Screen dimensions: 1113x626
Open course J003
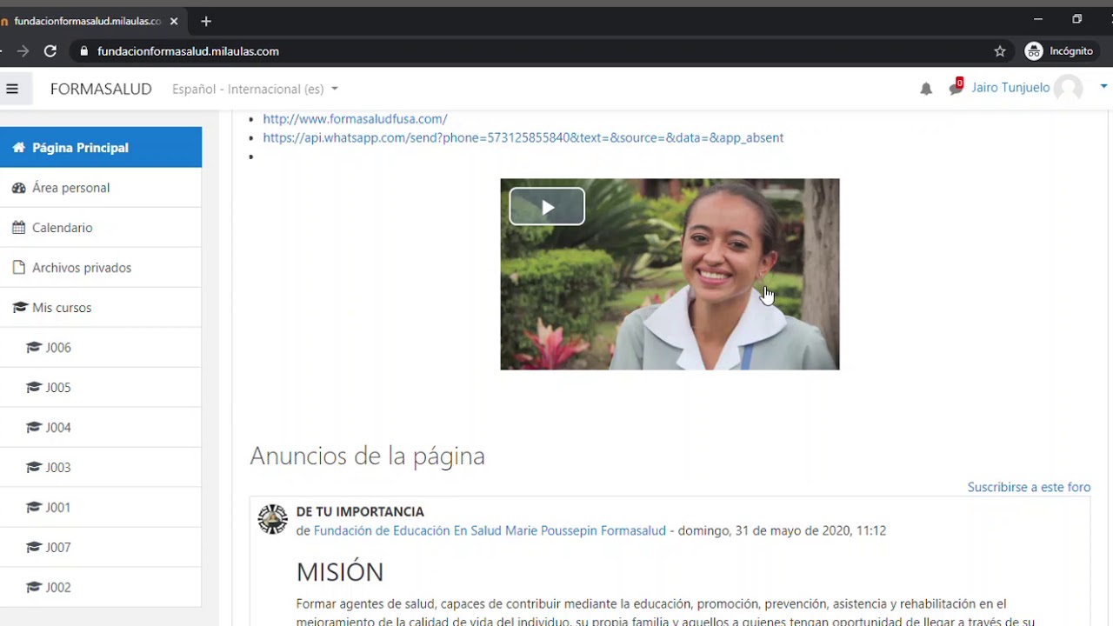[101, 468]
